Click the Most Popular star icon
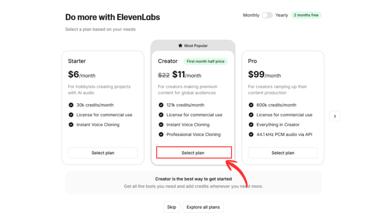384x224 pixels. pyautogui.click(x=180, y=45)
